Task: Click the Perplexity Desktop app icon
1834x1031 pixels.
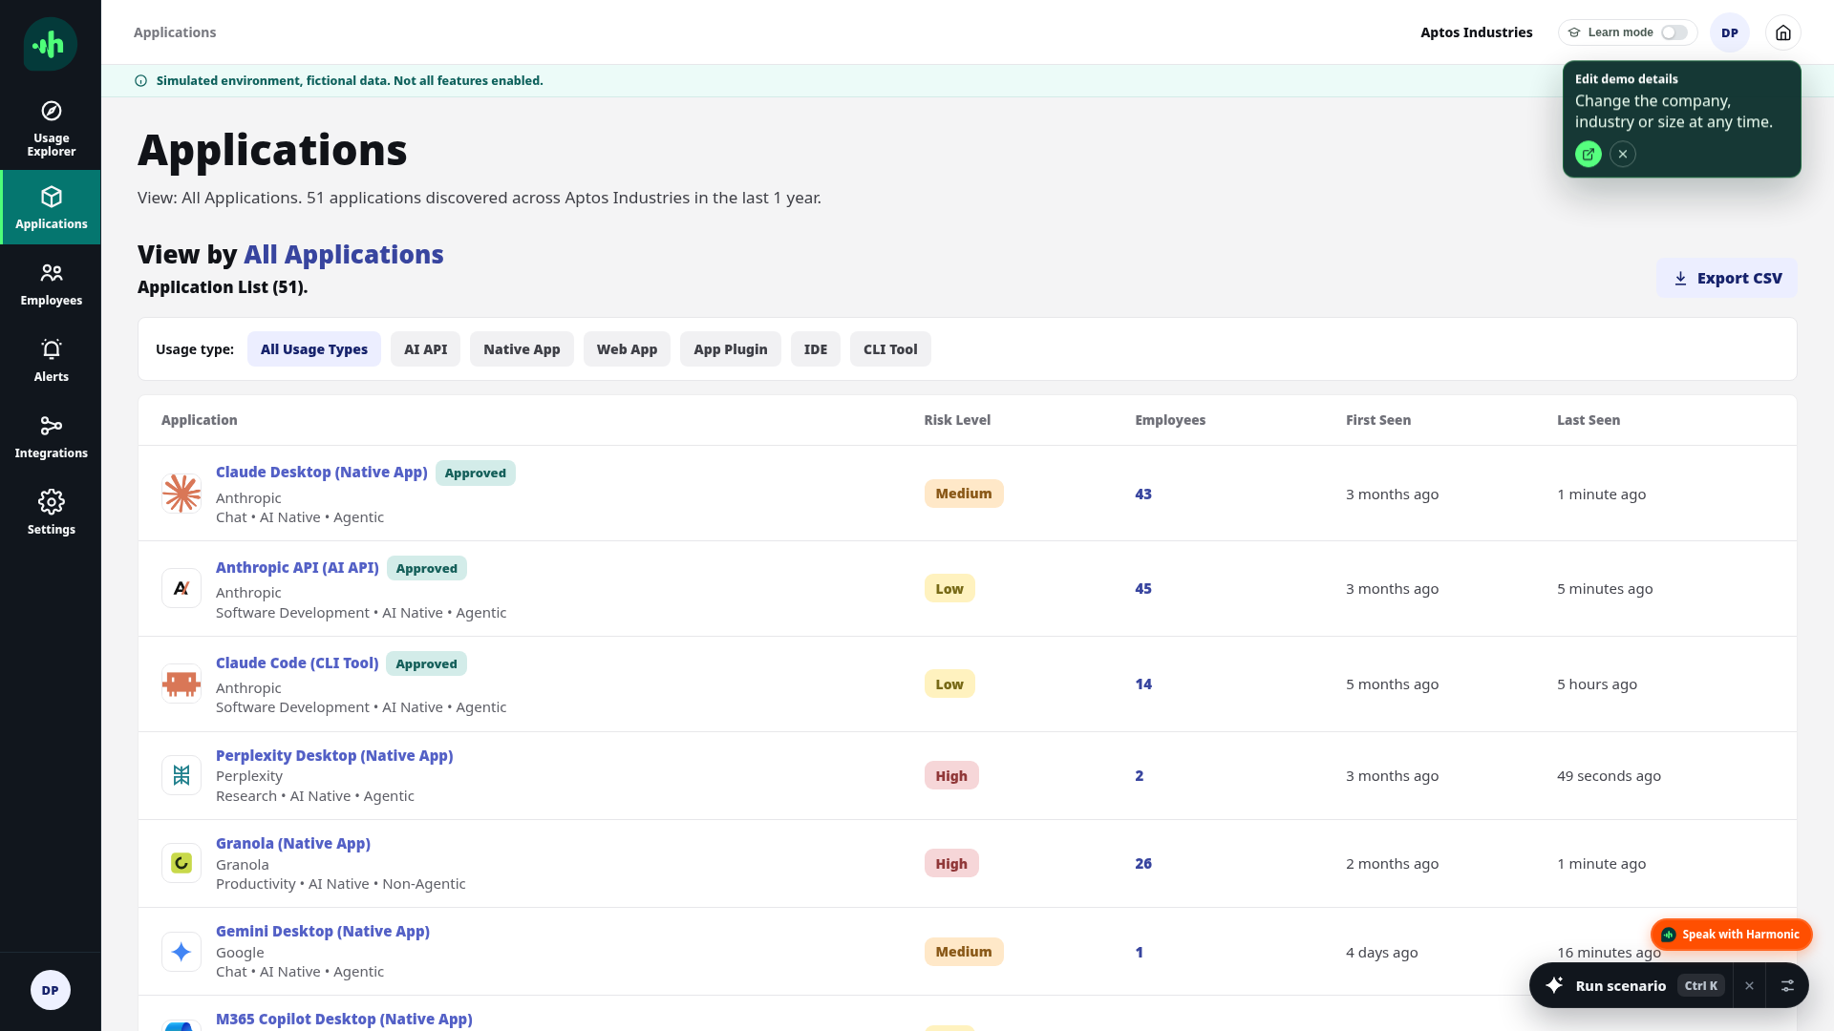Action: [181, 775]
